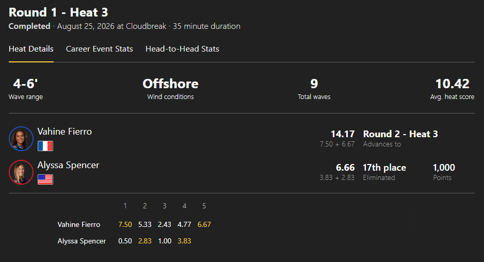The image size is (484, 262).
Task: Click the USA flag under Alyssa Spencer
Action: pos(45,179)
